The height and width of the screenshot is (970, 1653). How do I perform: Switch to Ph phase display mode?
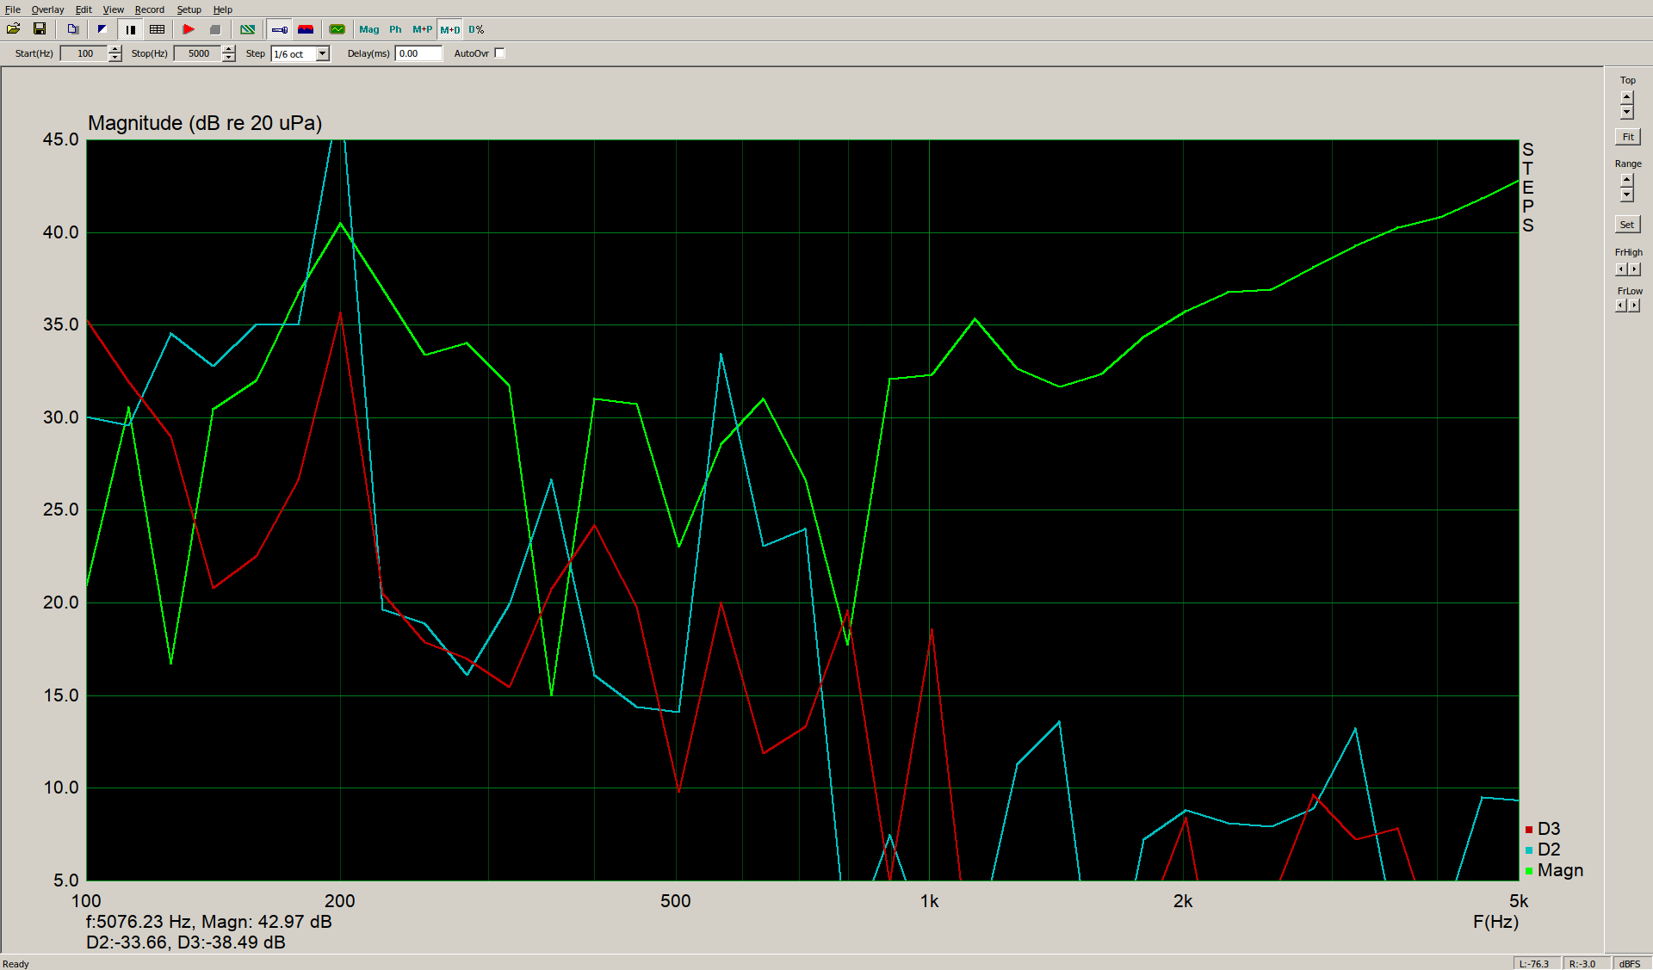(395, 29)
